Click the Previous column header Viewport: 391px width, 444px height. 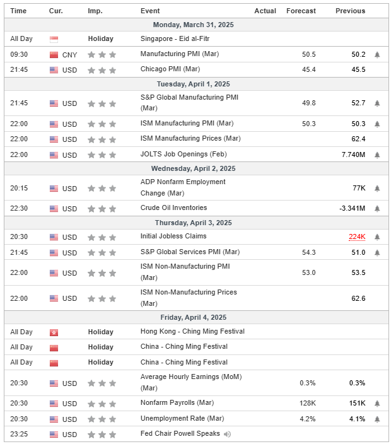(350, 11)
